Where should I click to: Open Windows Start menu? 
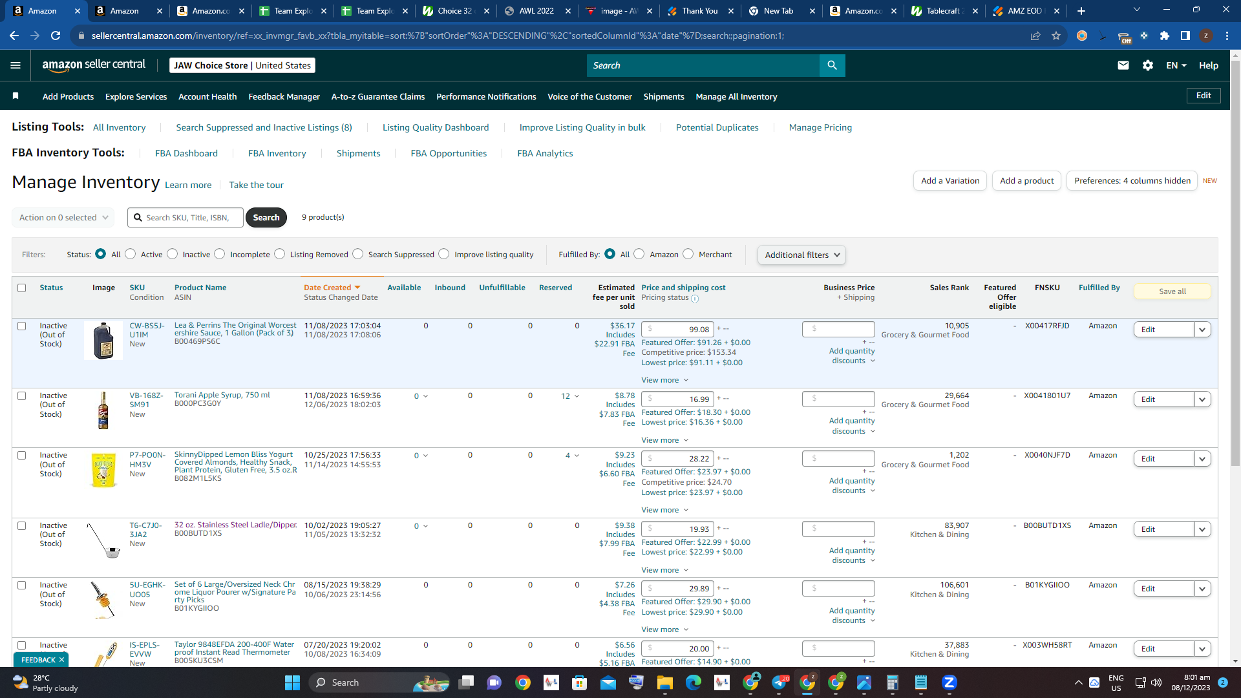[292, 682]
